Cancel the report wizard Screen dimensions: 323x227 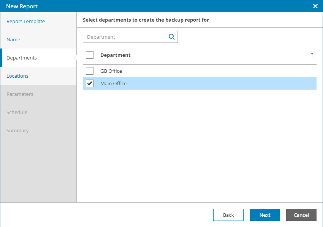tap(301, 215)
